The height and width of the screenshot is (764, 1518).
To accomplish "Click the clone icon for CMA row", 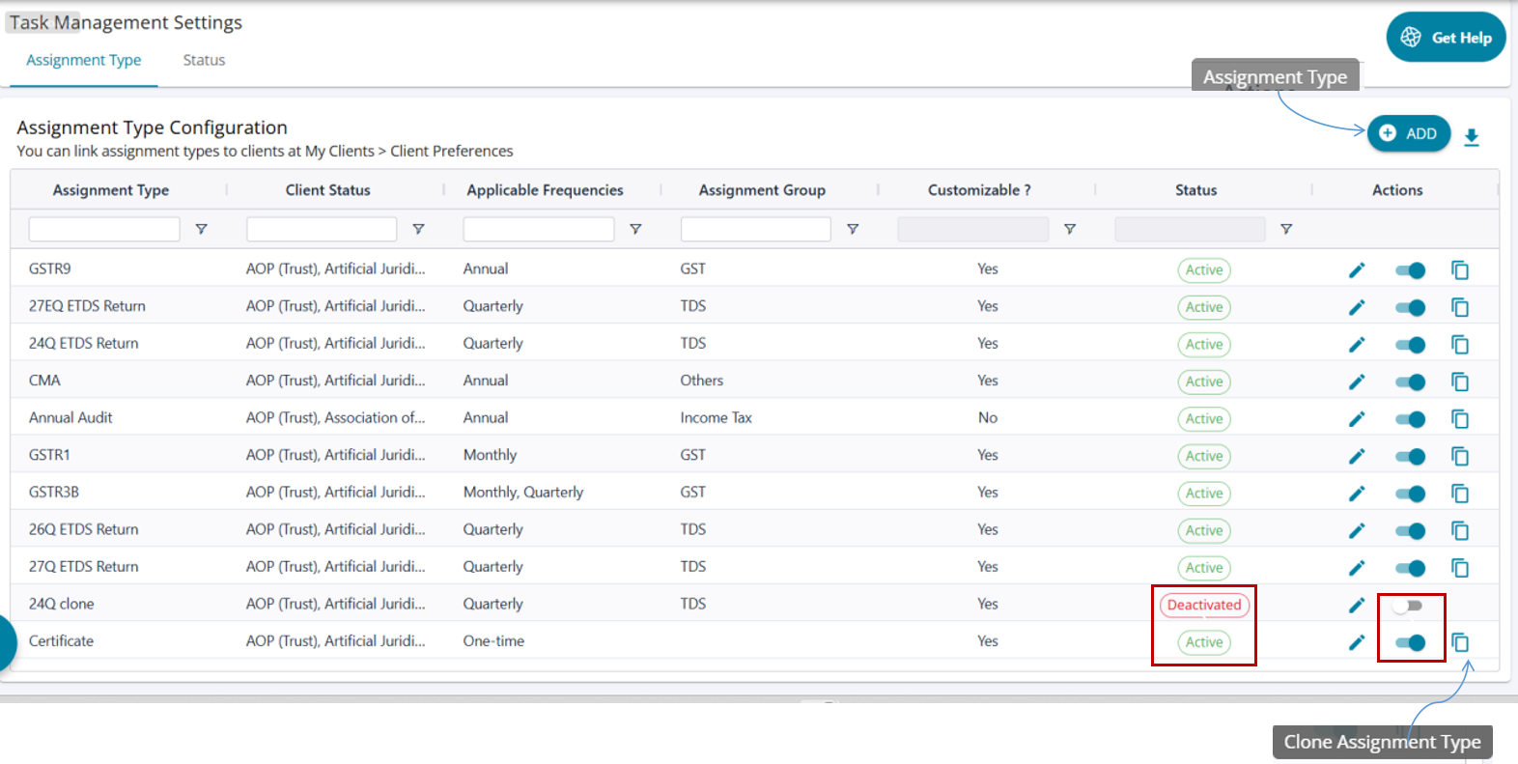I will [1460, 382].
